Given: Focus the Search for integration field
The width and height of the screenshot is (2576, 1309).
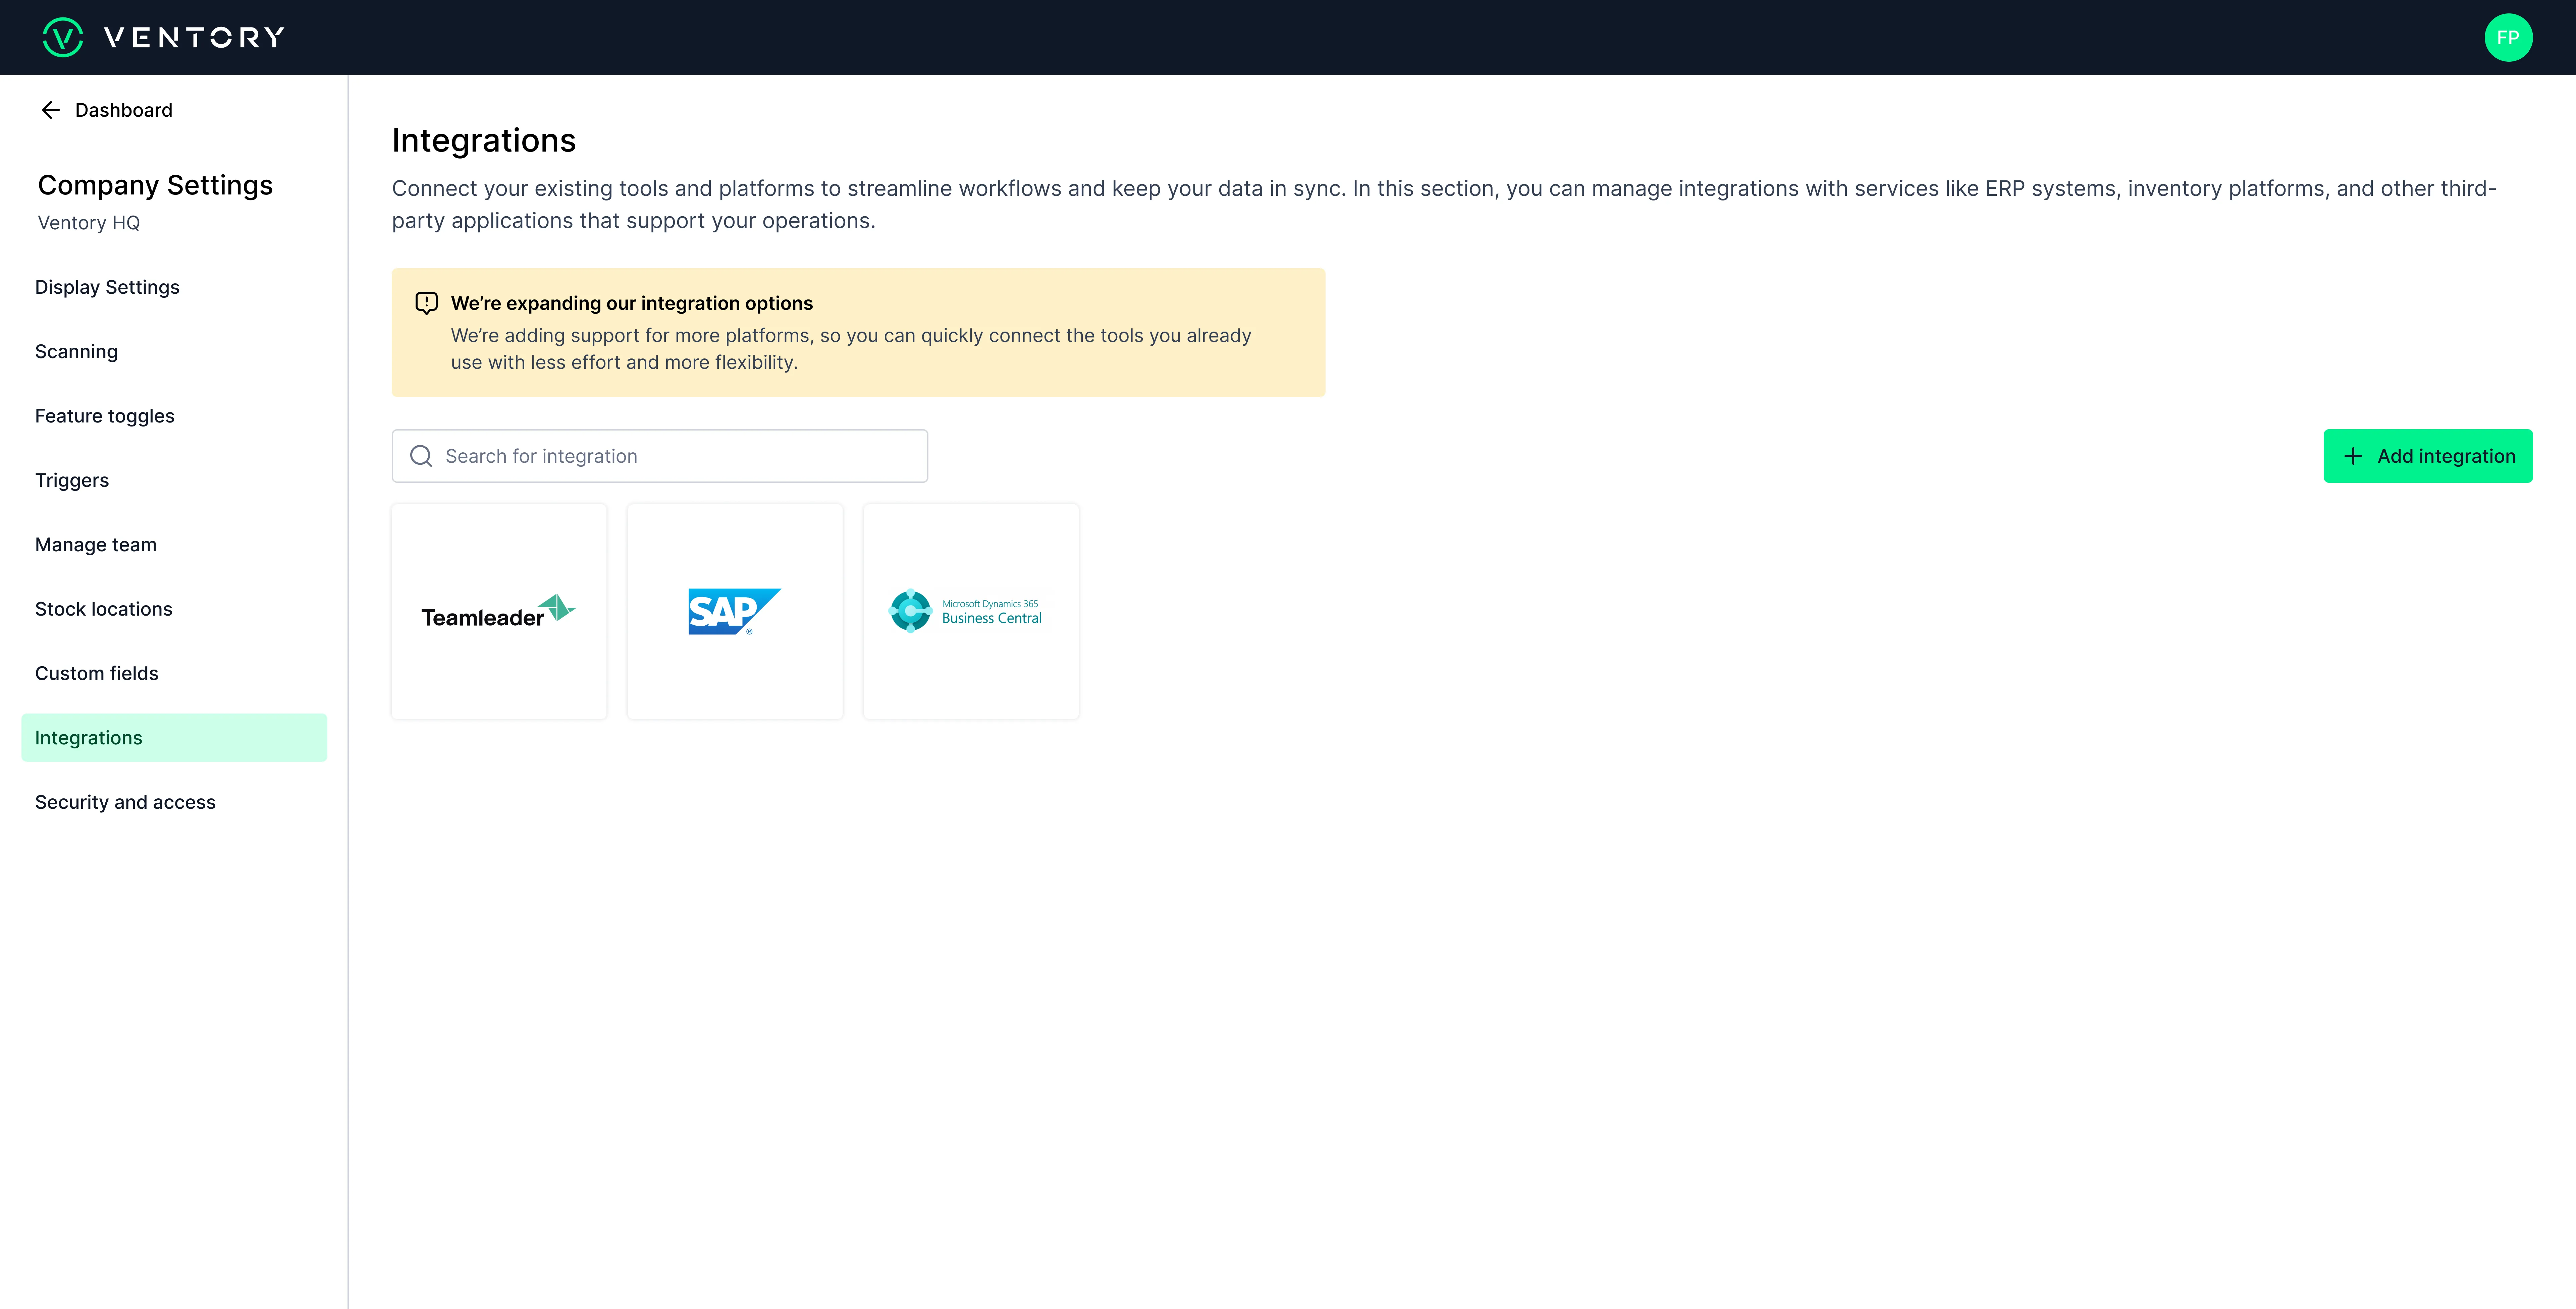Looking at the screenshot, I should pyautogui.click(x=680, y=456).
